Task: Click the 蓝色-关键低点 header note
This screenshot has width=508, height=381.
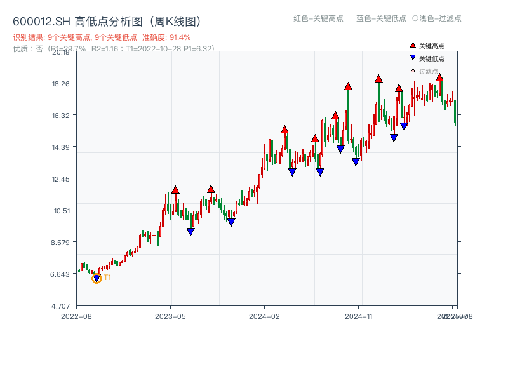Action: [381, 18]
